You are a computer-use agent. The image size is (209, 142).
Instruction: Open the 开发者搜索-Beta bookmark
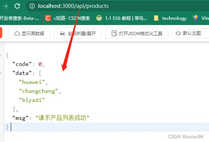tap(19, 18)
